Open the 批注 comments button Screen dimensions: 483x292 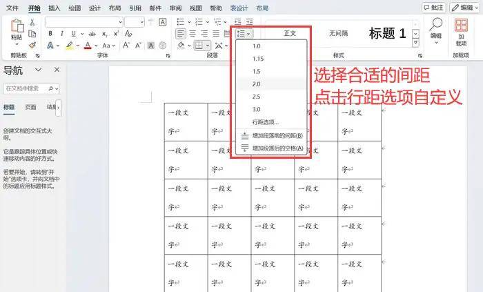434,8
